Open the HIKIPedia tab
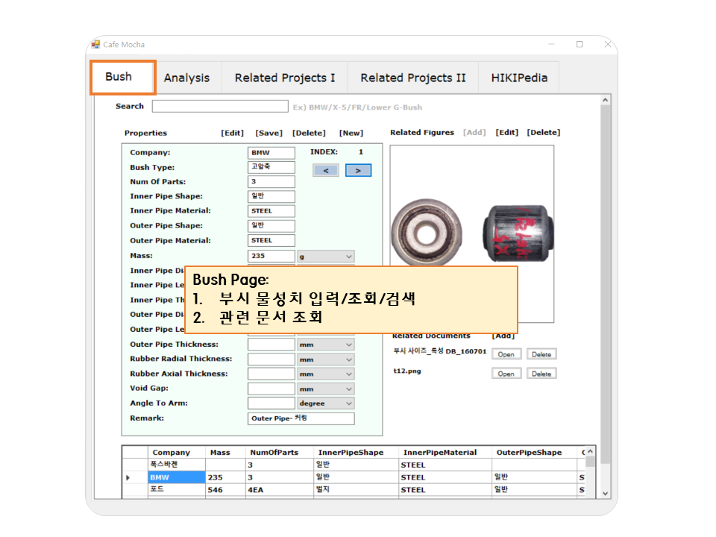The width and height of the screenshot is (716, 537). (519, 78)
